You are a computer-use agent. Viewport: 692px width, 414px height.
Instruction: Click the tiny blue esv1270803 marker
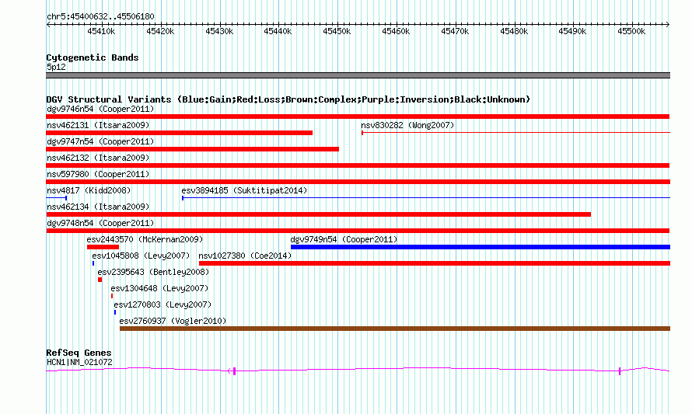115,312
